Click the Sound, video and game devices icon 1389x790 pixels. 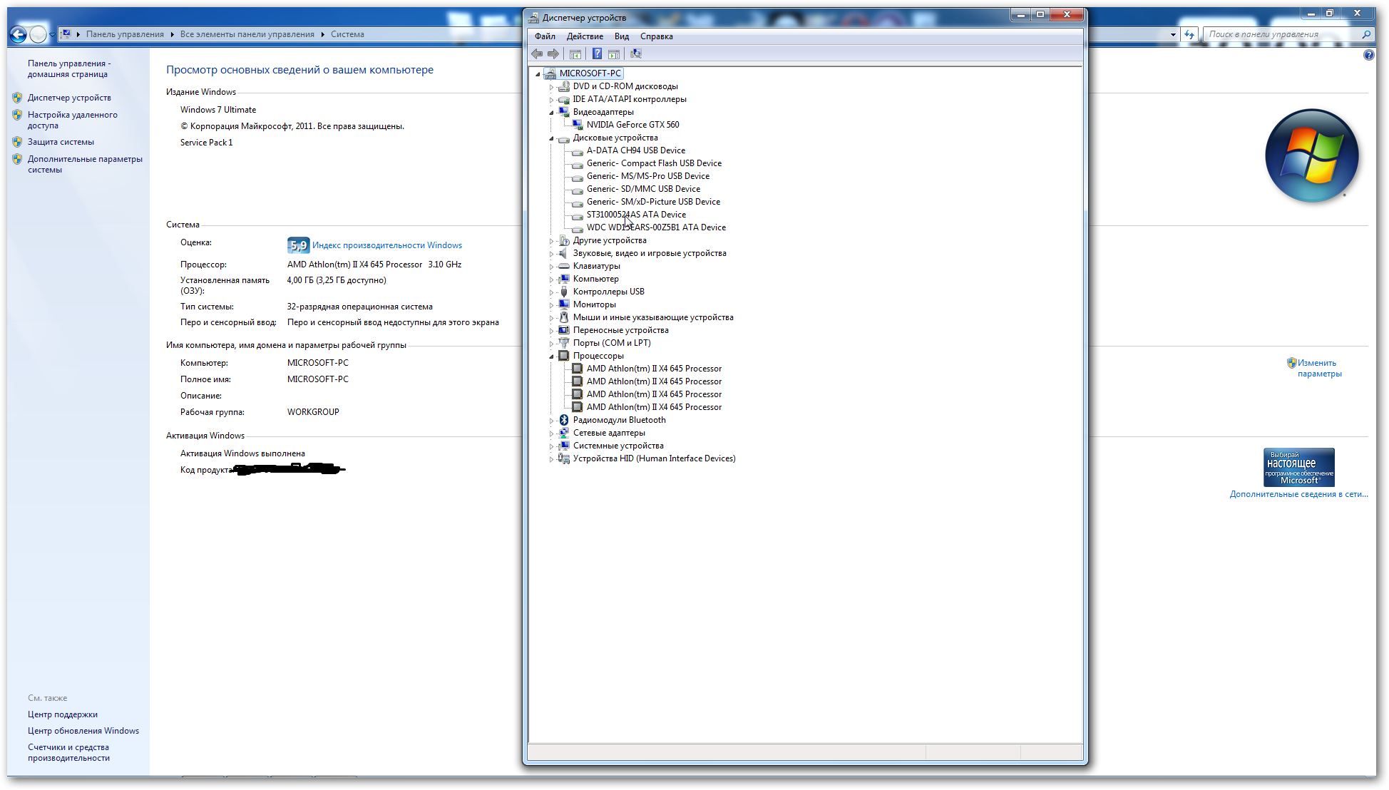tap(564, 253)
